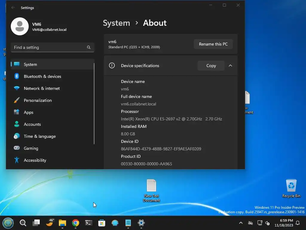Open the Start menu shell orb
Screen dimensions: 306x230
pos(8,223)
